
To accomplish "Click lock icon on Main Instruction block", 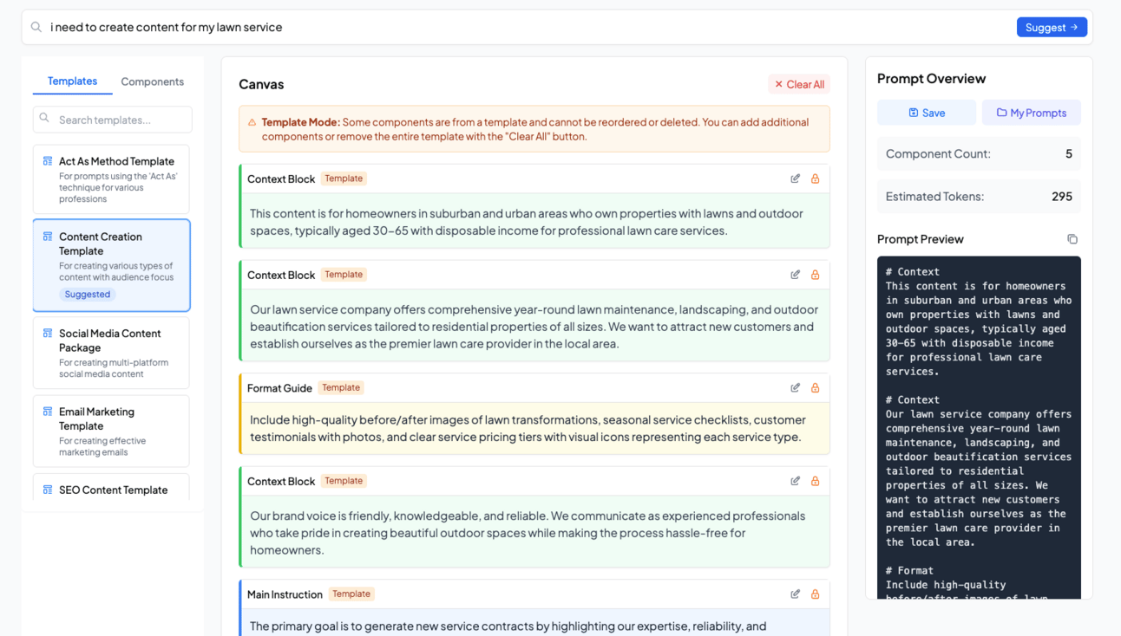I will click(x=815, y=594).
